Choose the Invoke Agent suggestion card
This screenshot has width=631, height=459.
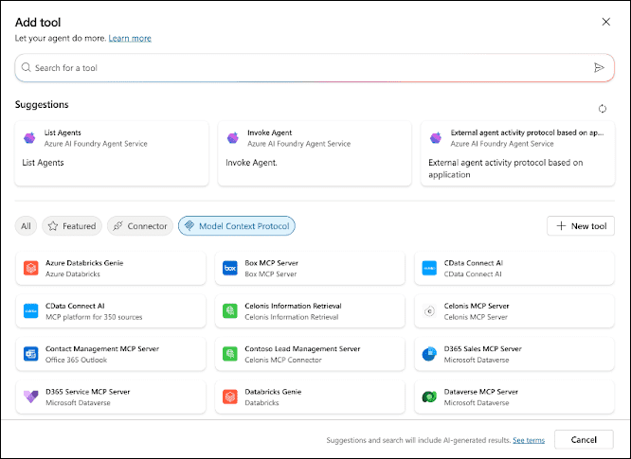point(315,152)
